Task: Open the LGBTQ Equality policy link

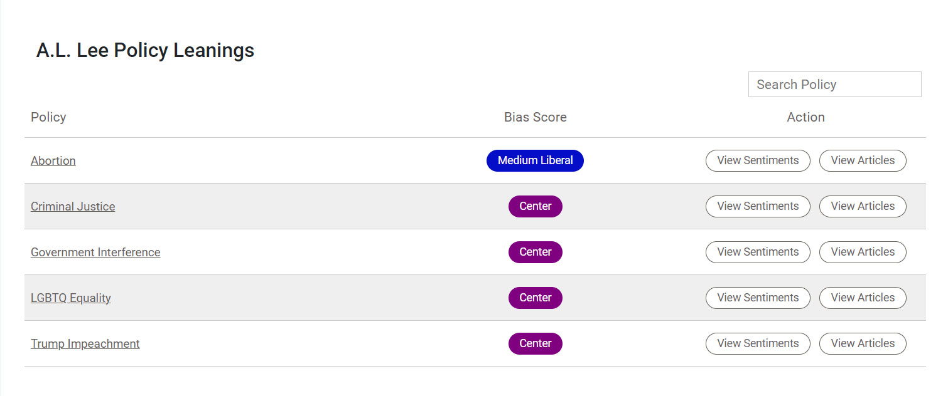Action: pos(70,298)
